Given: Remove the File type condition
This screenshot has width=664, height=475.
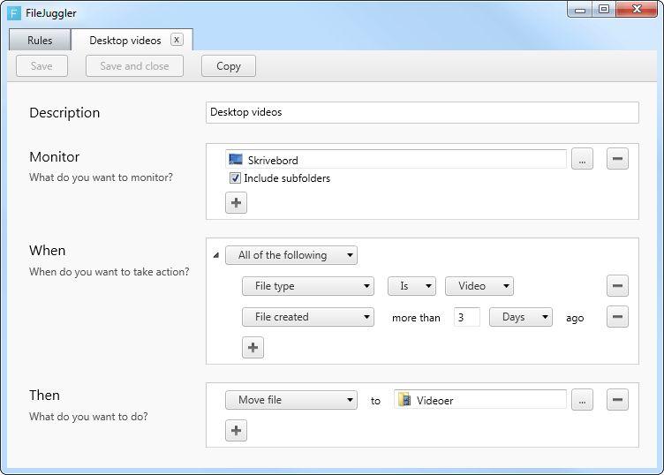Looking at the screenshot, I should pos(617,286).
